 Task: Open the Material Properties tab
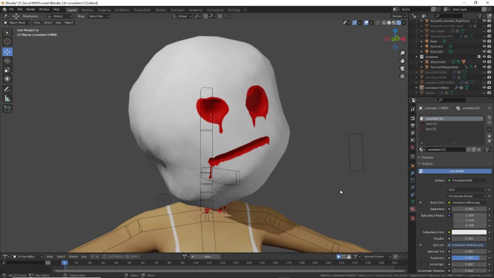click(x=413, y=208)
